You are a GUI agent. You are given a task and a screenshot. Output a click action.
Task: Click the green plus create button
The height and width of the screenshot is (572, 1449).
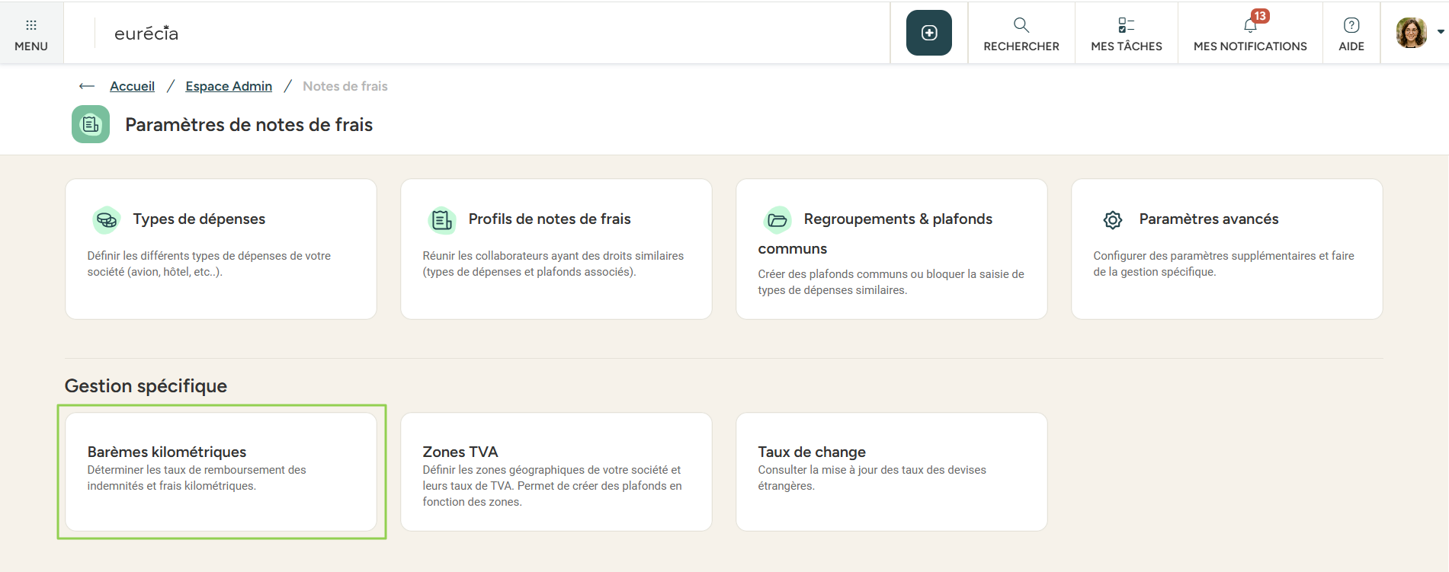928,33
